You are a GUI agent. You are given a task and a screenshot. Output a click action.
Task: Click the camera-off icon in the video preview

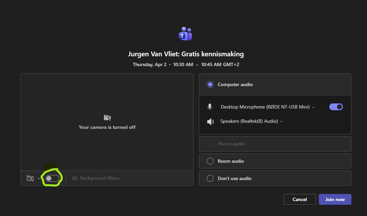click(x=107, y=118)
